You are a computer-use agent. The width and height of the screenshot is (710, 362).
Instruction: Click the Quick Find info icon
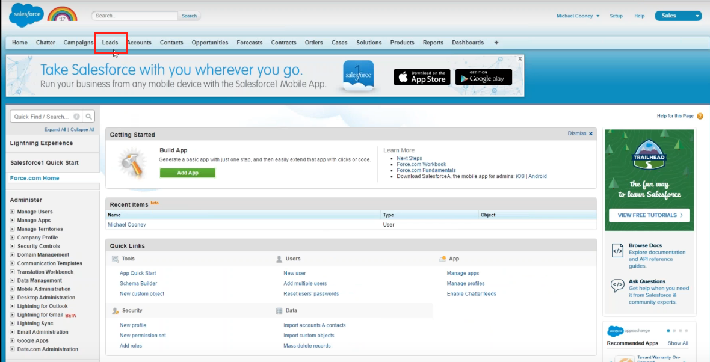(77, 116)
